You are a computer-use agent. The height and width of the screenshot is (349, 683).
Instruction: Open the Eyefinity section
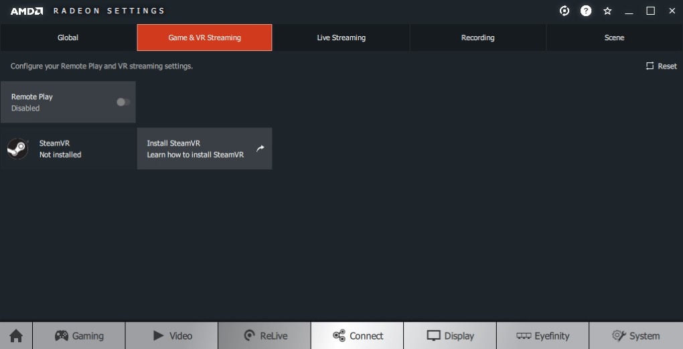[543, 336]
